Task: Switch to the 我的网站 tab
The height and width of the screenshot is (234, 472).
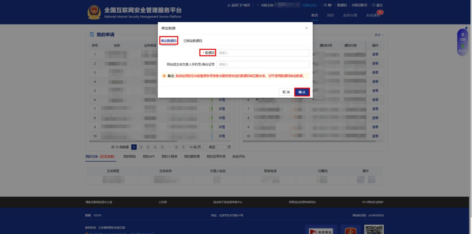Action: pos(130,156)
